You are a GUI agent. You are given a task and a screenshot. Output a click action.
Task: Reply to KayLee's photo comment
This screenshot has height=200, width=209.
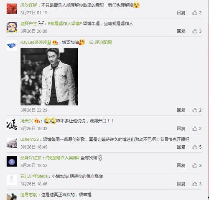[x=181, y=110]
